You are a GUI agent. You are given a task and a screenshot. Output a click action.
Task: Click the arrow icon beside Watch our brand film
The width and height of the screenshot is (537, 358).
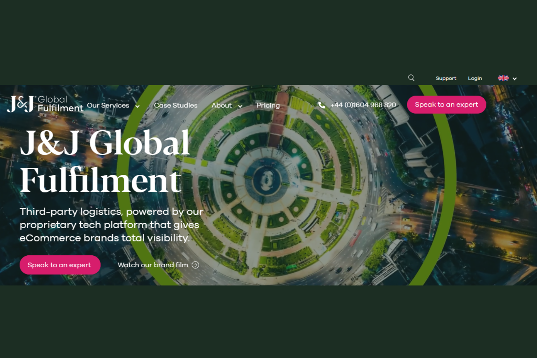(196, 265)
